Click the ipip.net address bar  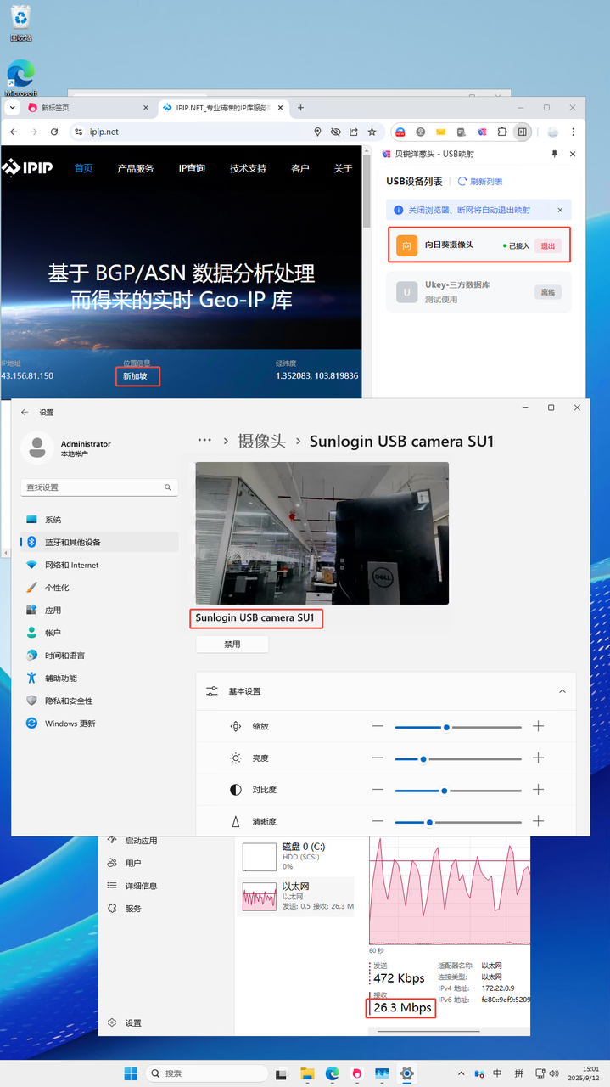[x=188, y=132]
